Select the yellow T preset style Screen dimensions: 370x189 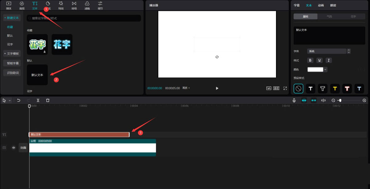coord(335,89)
